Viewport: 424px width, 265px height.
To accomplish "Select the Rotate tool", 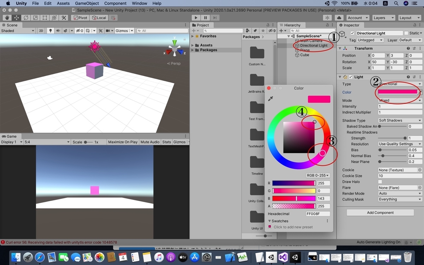I will click(x=26, y=18).
